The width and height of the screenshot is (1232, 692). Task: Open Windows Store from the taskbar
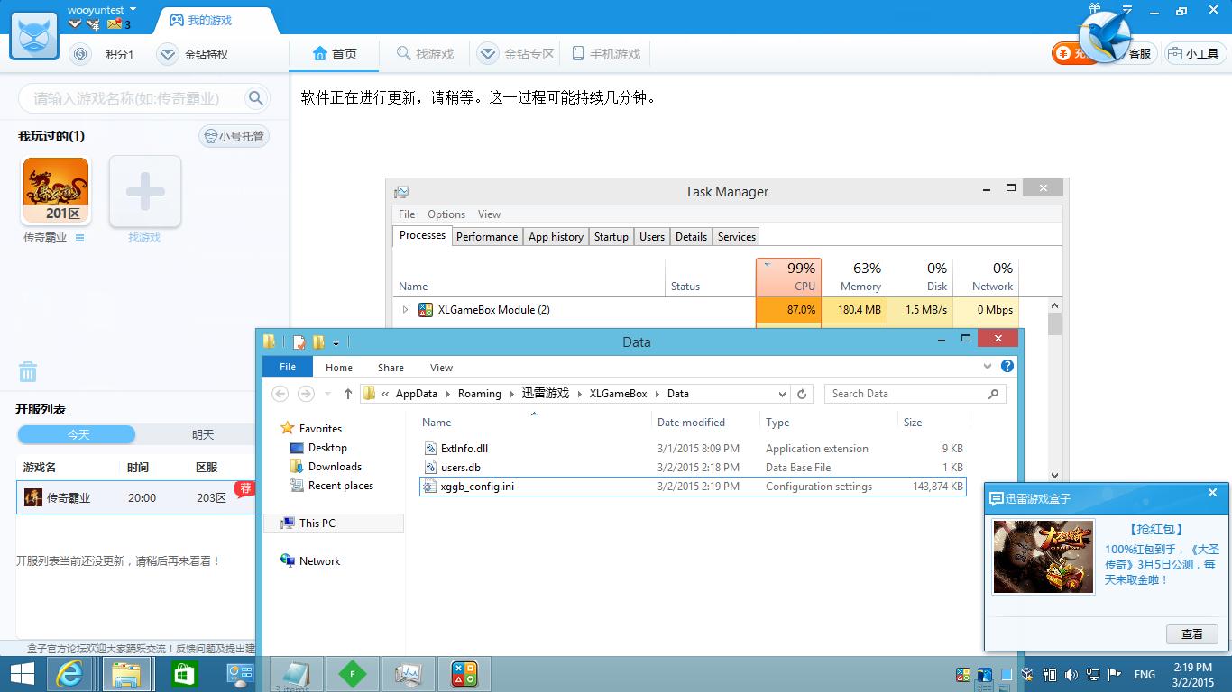[184, 674]
